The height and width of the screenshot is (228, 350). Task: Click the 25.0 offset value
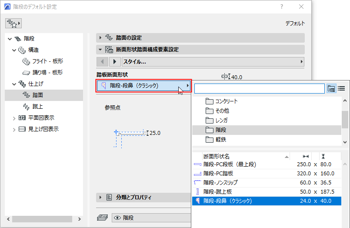tap(155, 133)
